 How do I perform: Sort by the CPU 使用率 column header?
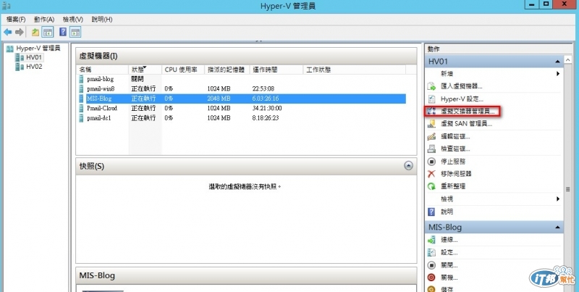coord(183,70)
